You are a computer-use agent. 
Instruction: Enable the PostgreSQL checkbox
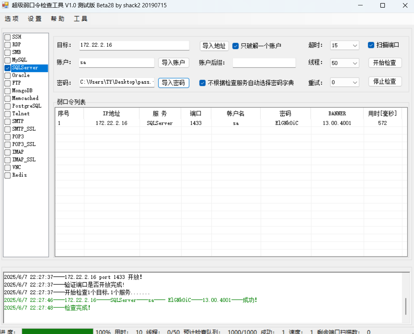8,106
